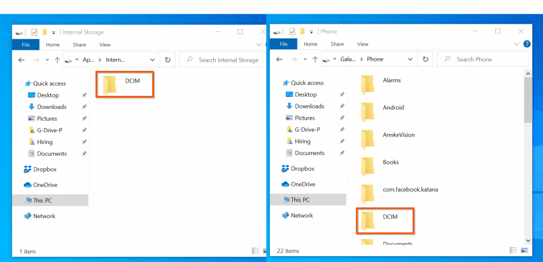Viewport: 543px width, 262px height.
Task: Open the AnnkeVision folder
Action: click(x=388, y=139)
